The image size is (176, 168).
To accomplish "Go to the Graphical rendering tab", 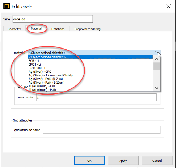I will point(87,29).
